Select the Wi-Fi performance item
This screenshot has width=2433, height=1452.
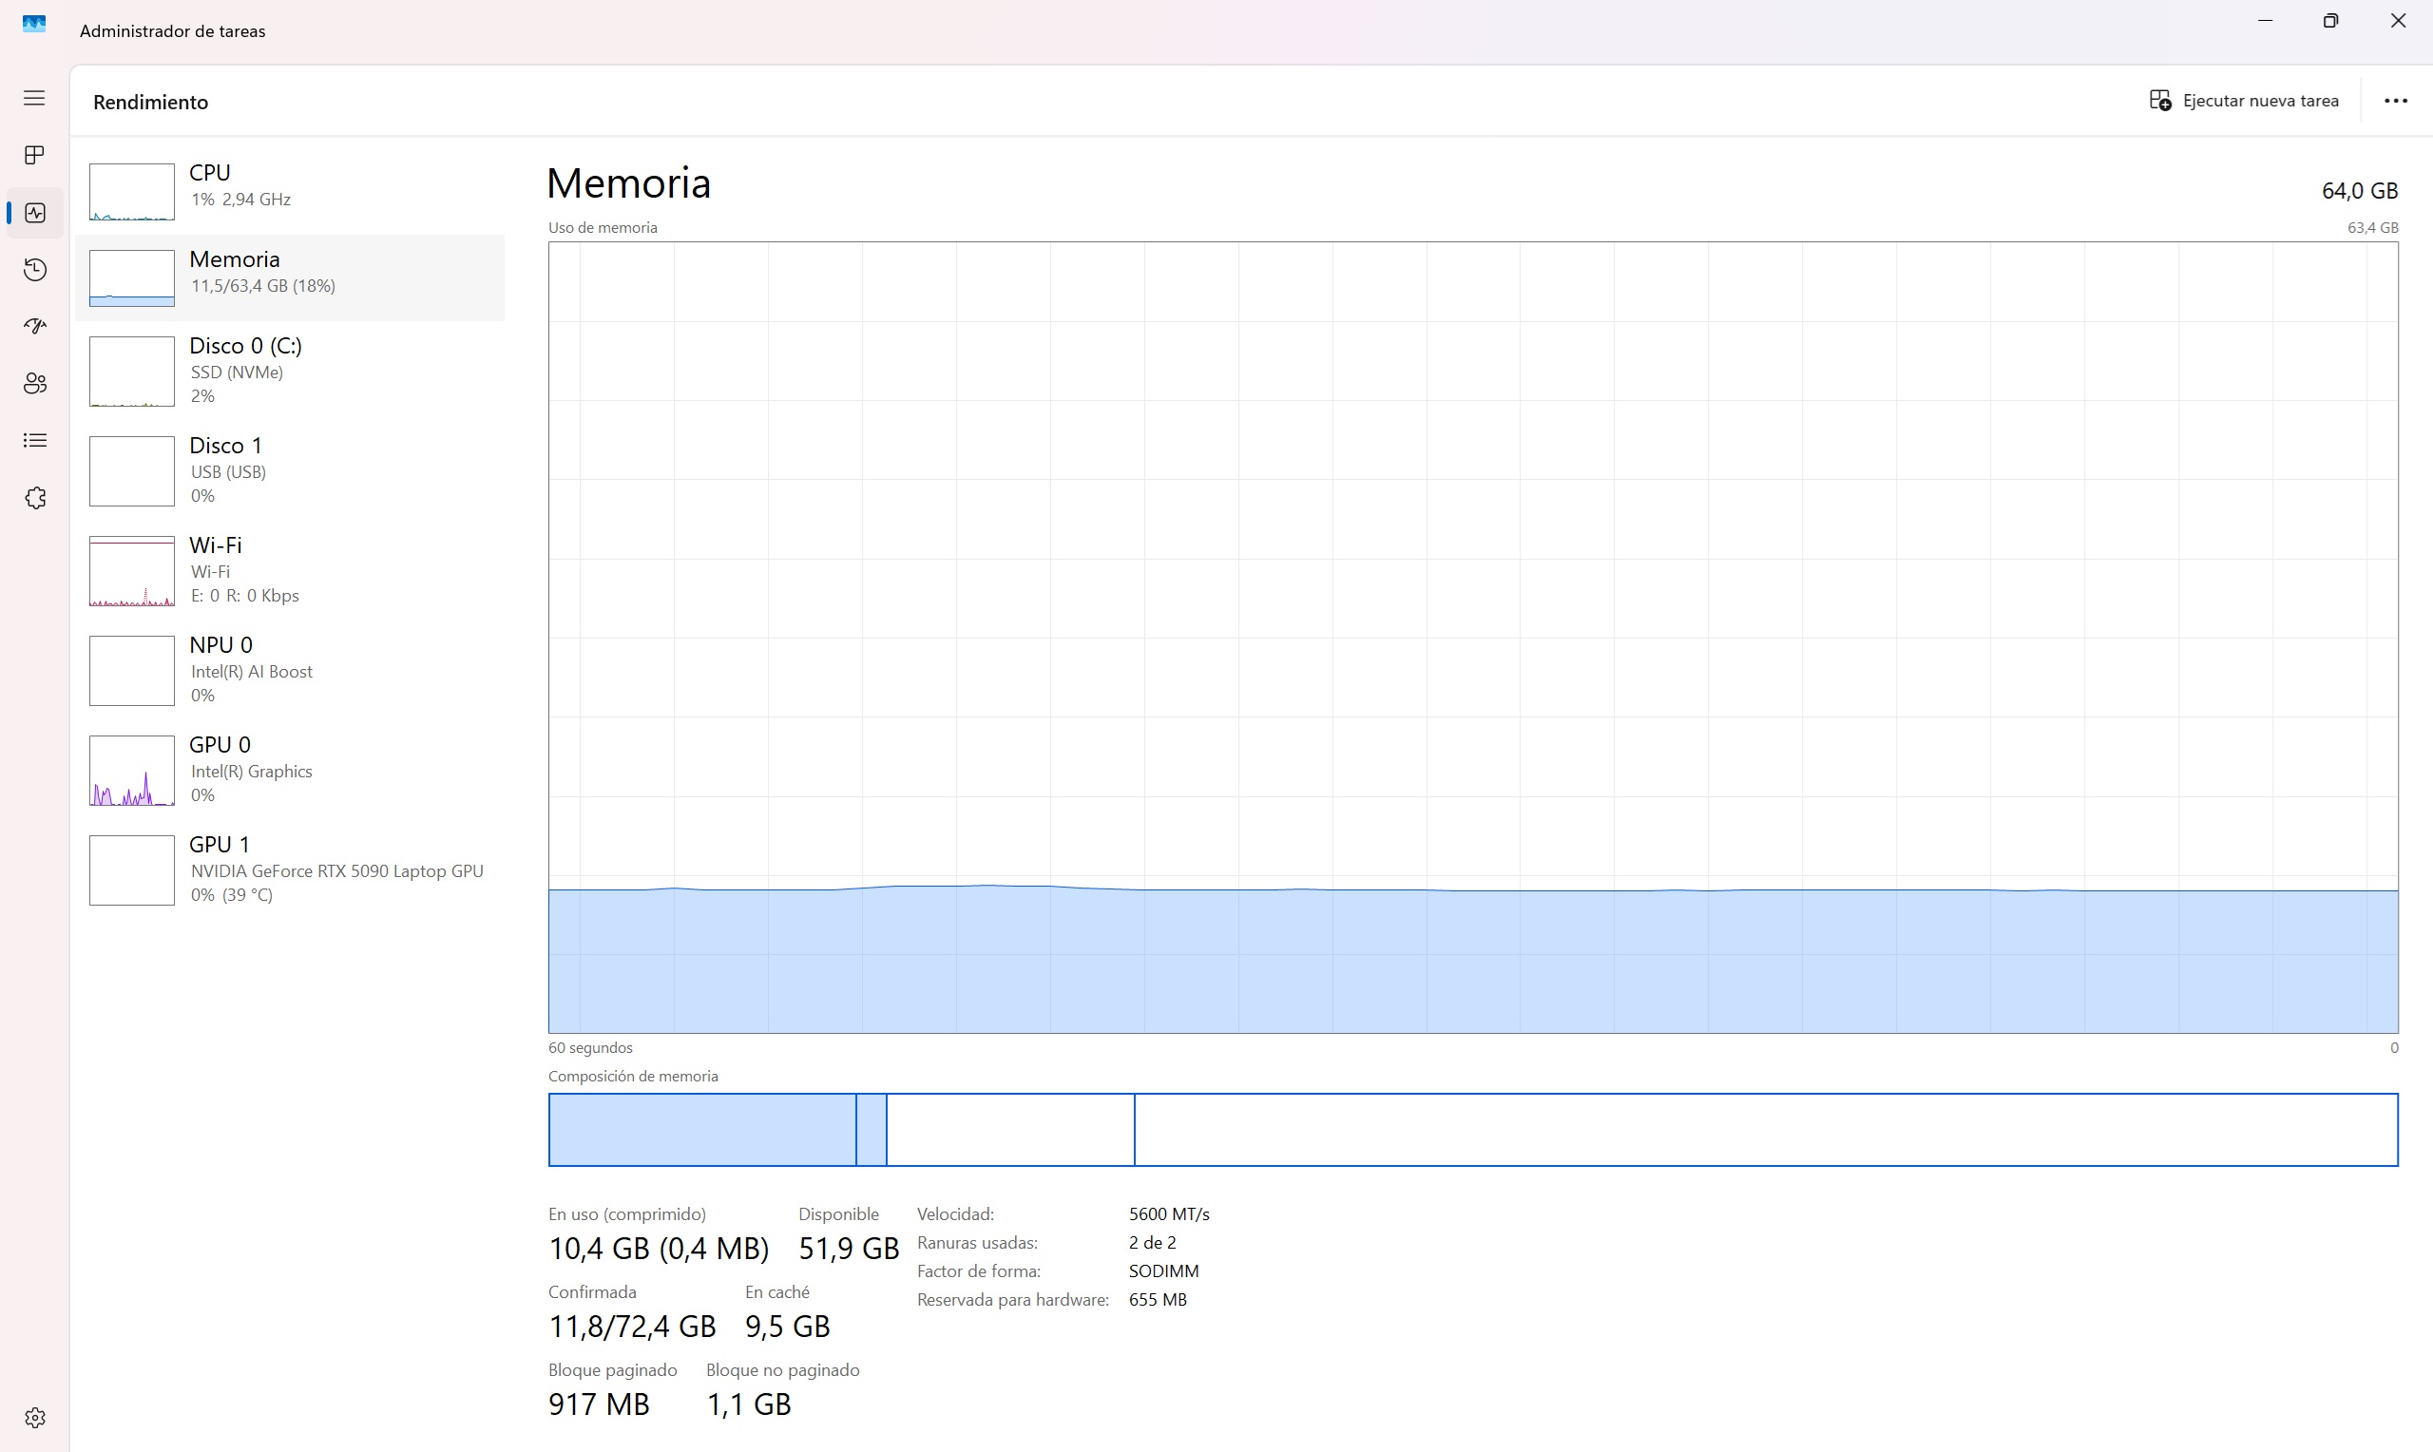click(290, 570)
